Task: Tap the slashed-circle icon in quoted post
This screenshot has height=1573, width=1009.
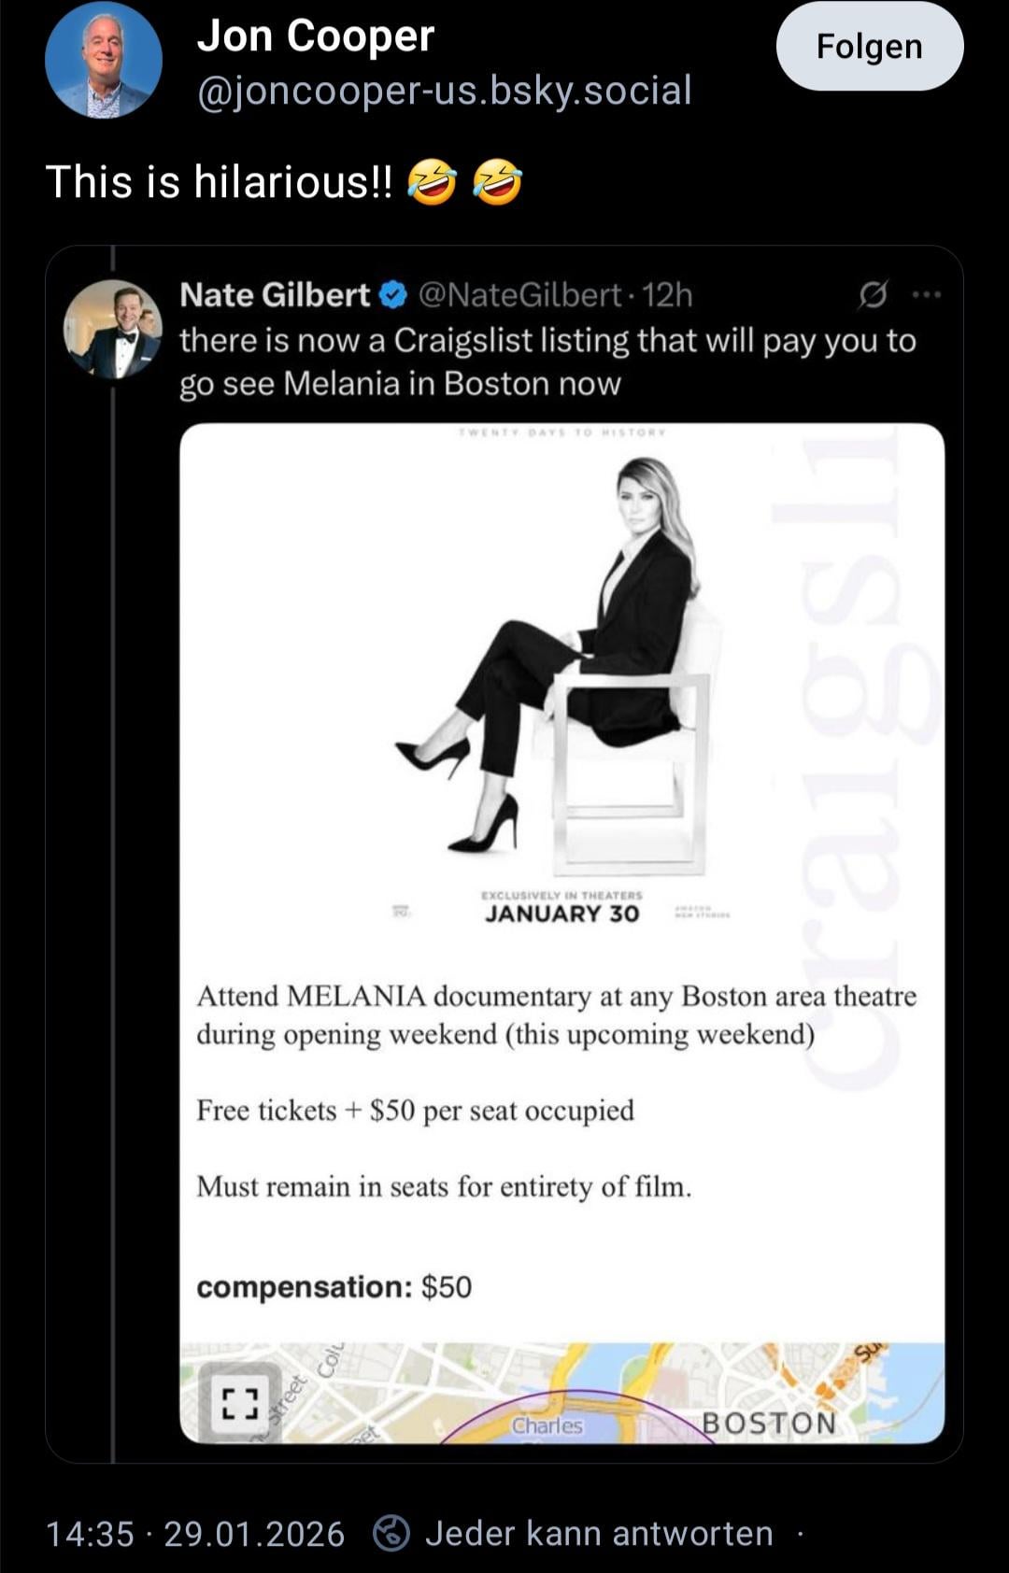Action: pyautogui.click(x=872, y=296)
